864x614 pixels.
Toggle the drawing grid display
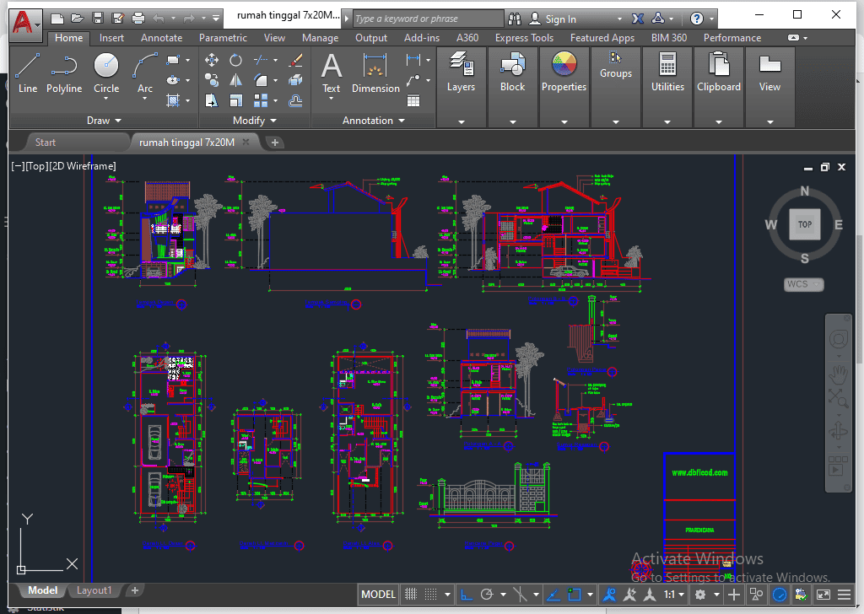tap(411, 595)
